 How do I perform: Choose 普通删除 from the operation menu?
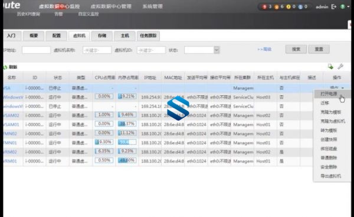point(329,158)
